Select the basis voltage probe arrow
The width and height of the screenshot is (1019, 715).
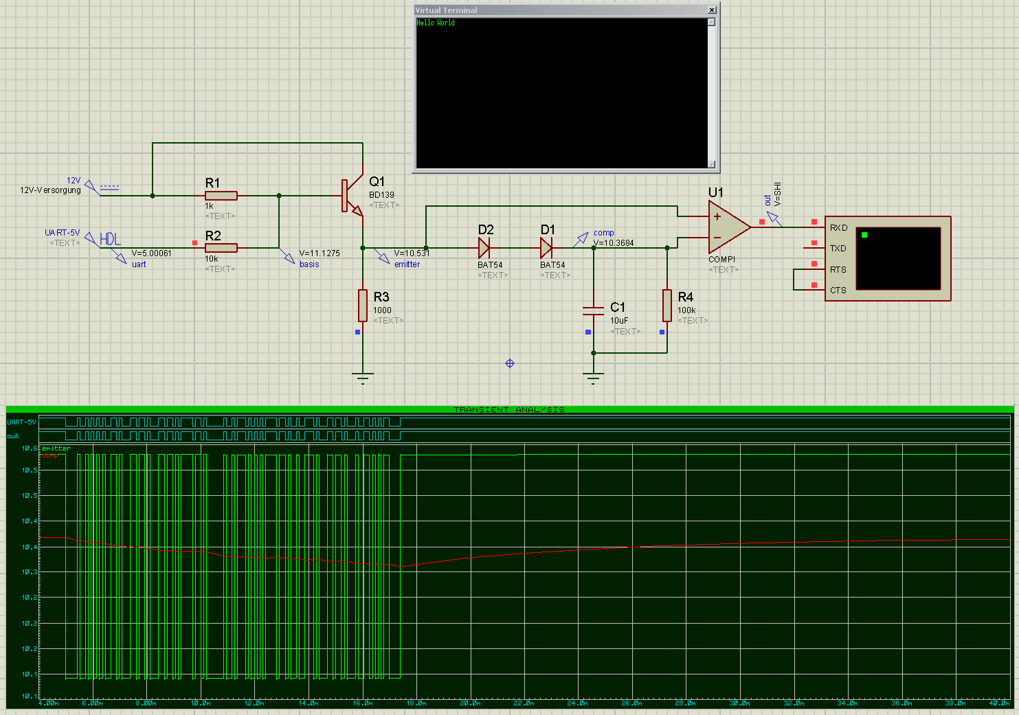(x=288, y=257)
